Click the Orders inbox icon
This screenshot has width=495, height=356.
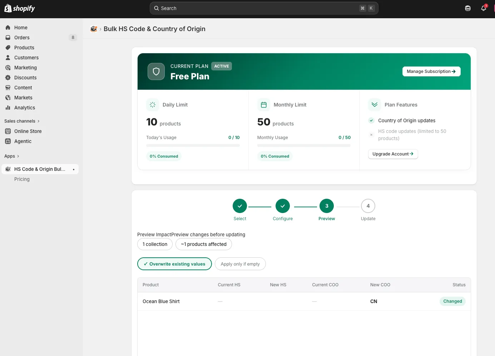tap(8, 38)
